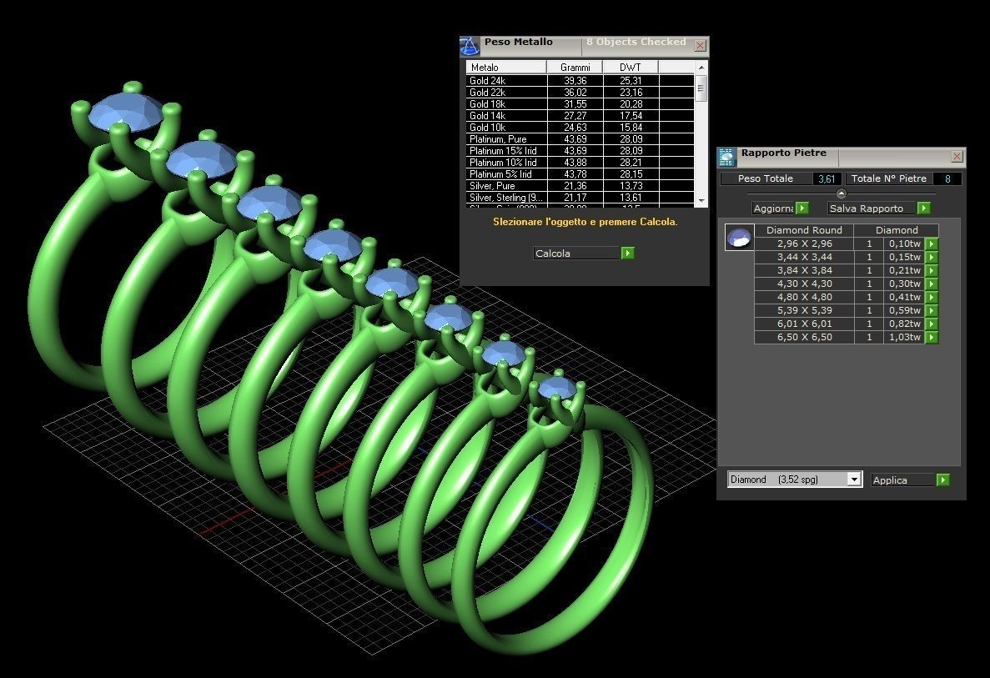Click the 6,01 X 6,01 stone size cell
This screenshot has width=990, height=678.
[x=804, y=324]
